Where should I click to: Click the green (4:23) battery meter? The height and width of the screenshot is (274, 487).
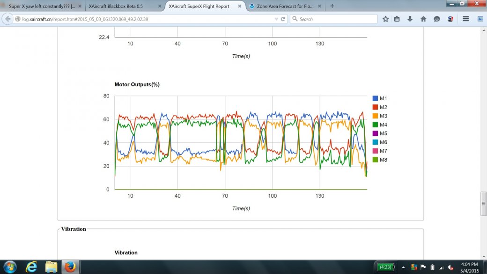click(x=386, y=267)
